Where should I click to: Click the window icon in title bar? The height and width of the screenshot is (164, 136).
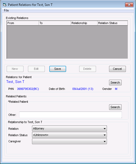[x=5, y=5]
